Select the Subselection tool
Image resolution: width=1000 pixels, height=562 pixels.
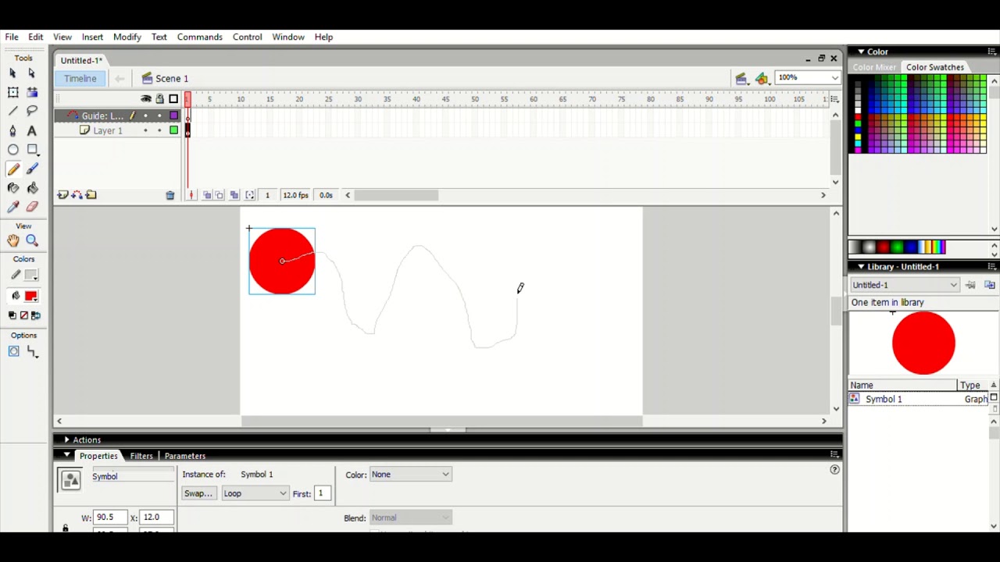pos(32,73)
